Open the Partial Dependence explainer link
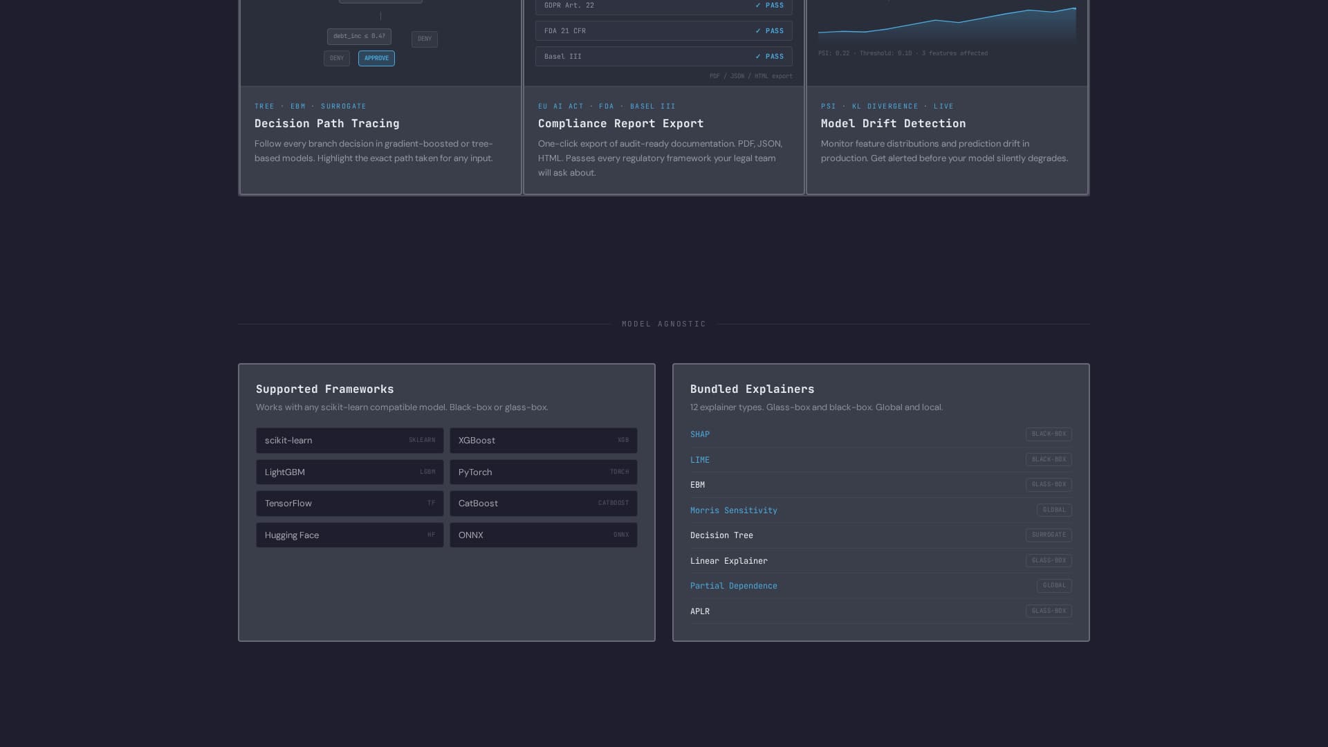1328x747 pixels. tap(734, 586)
